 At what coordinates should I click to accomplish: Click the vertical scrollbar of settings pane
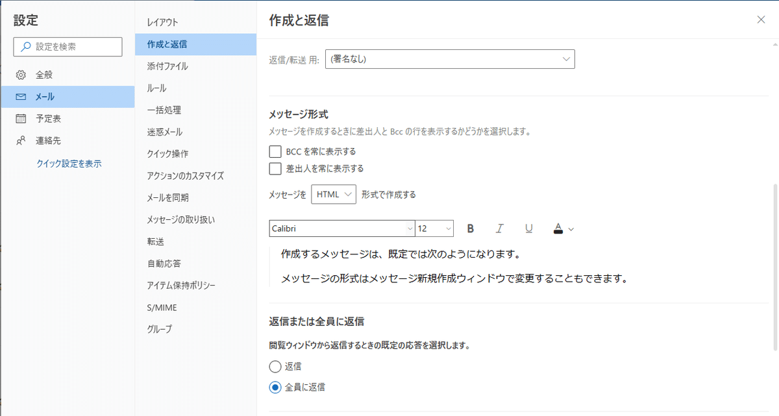[774, 266]
